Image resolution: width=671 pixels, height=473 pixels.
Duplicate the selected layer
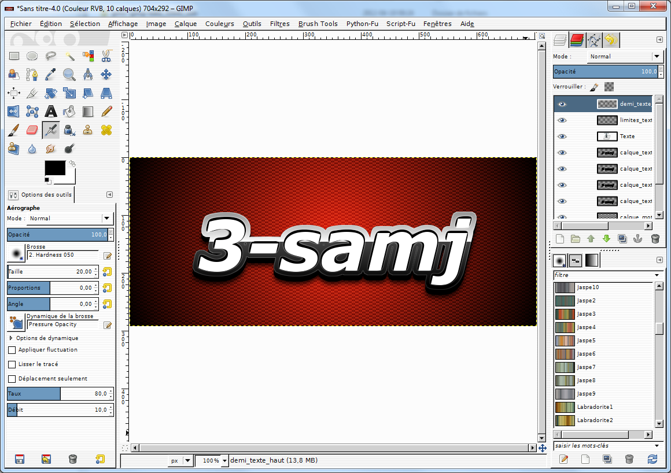click(x=622, y=239)
